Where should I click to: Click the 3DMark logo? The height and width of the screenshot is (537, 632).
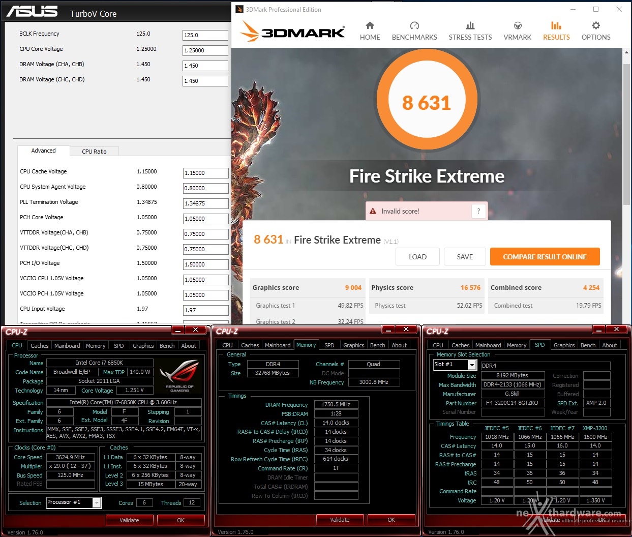tap(292, 32)
